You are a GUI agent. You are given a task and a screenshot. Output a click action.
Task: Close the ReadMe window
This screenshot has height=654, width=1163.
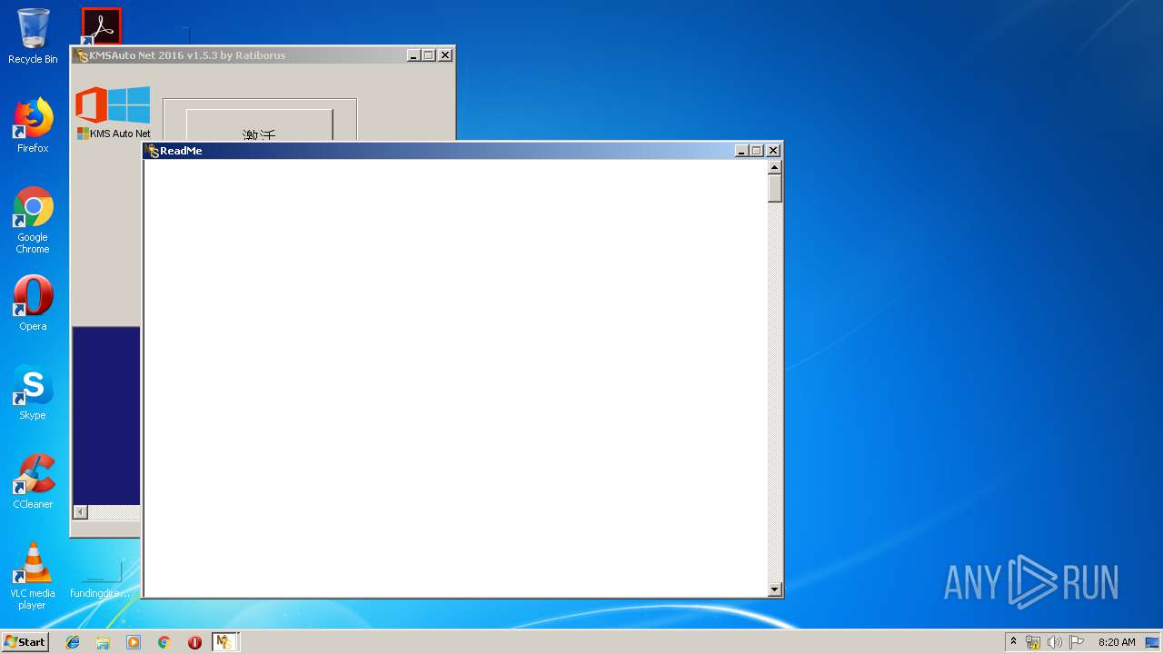pyautogui.click(x=773, y=151)
